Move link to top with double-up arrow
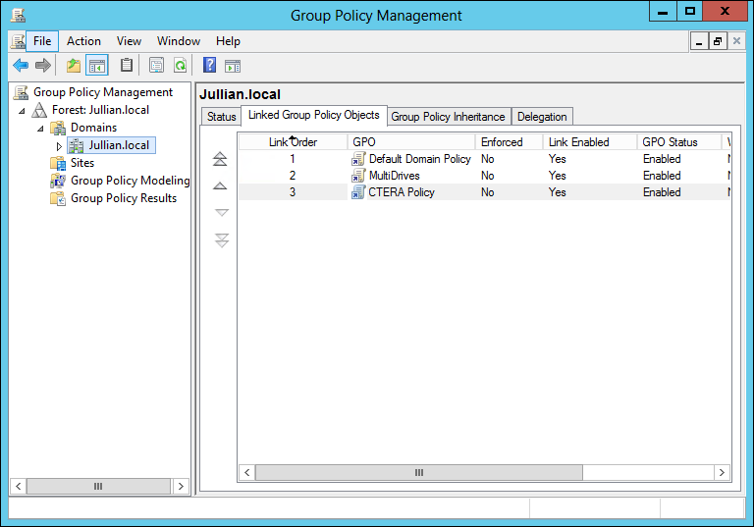This screenshot has width=754, height=527. [x=221, y=159]
